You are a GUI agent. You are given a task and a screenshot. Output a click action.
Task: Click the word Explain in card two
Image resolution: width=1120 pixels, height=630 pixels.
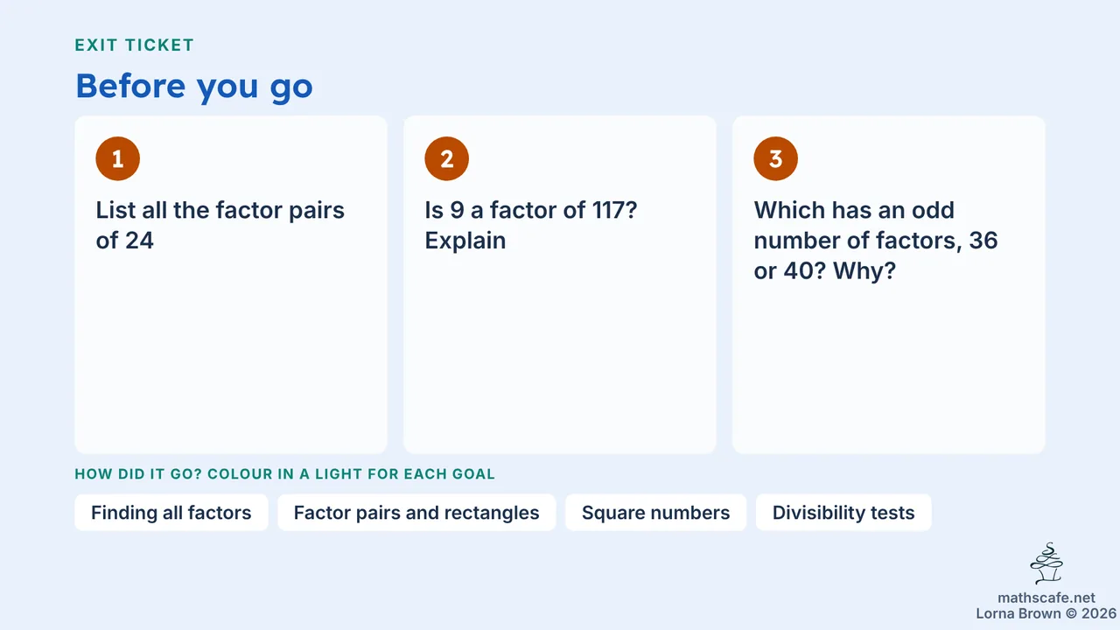(x=465, y=241)
